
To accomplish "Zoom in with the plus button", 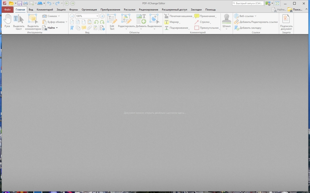I will click(x=102, y=16).
